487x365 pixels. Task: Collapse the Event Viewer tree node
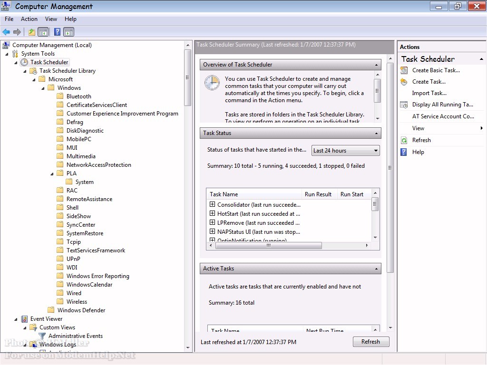coord(16,319)
